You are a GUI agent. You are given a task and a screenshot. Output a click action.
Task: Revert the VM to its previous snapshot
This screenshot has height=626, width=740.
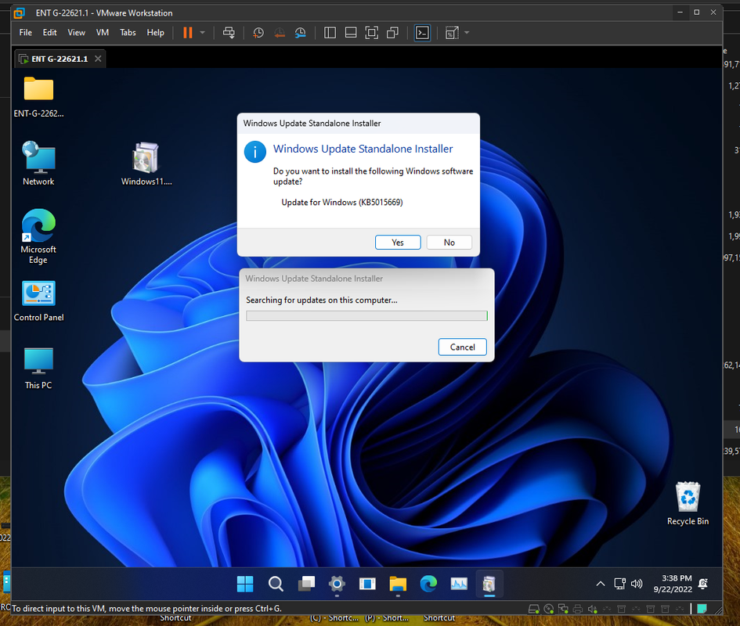[x=280, y=33]
